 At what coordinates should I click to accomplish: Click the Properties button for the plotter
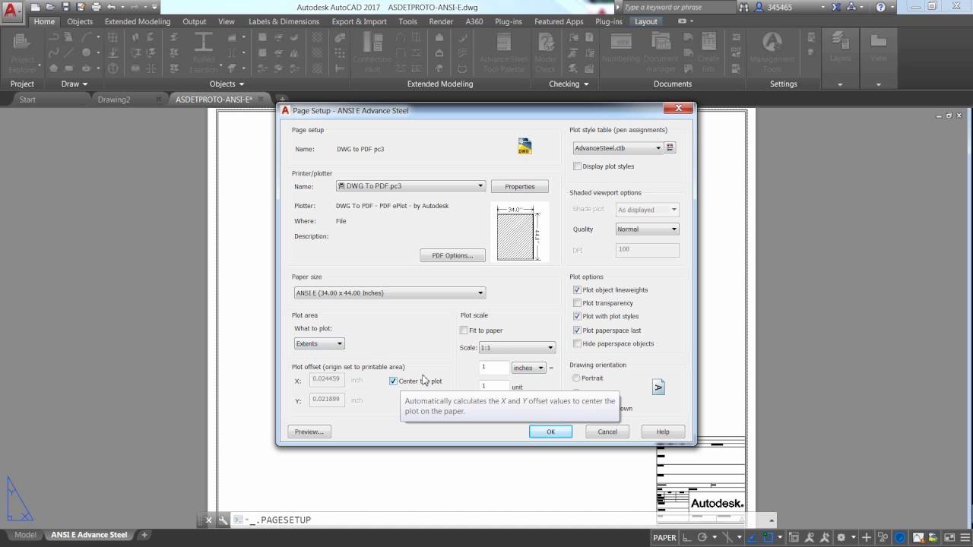pyautogui.click(x=520, y=186)
